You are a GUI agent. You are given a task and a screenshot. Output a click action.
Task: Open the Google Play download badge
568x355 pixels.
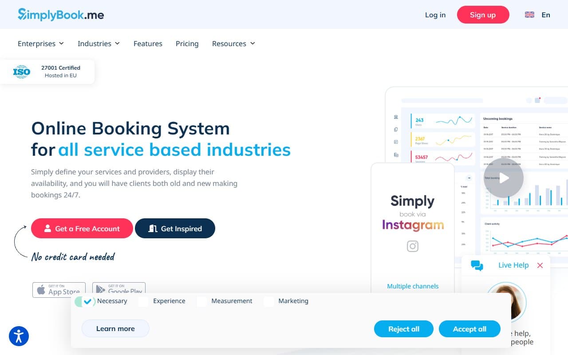pyautogui.click(x=118, y=290)
